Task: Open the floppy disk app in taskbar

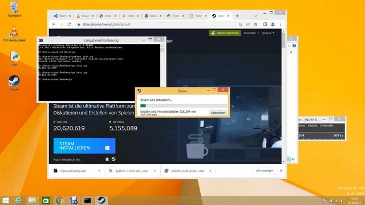Action: click(74, 200)
